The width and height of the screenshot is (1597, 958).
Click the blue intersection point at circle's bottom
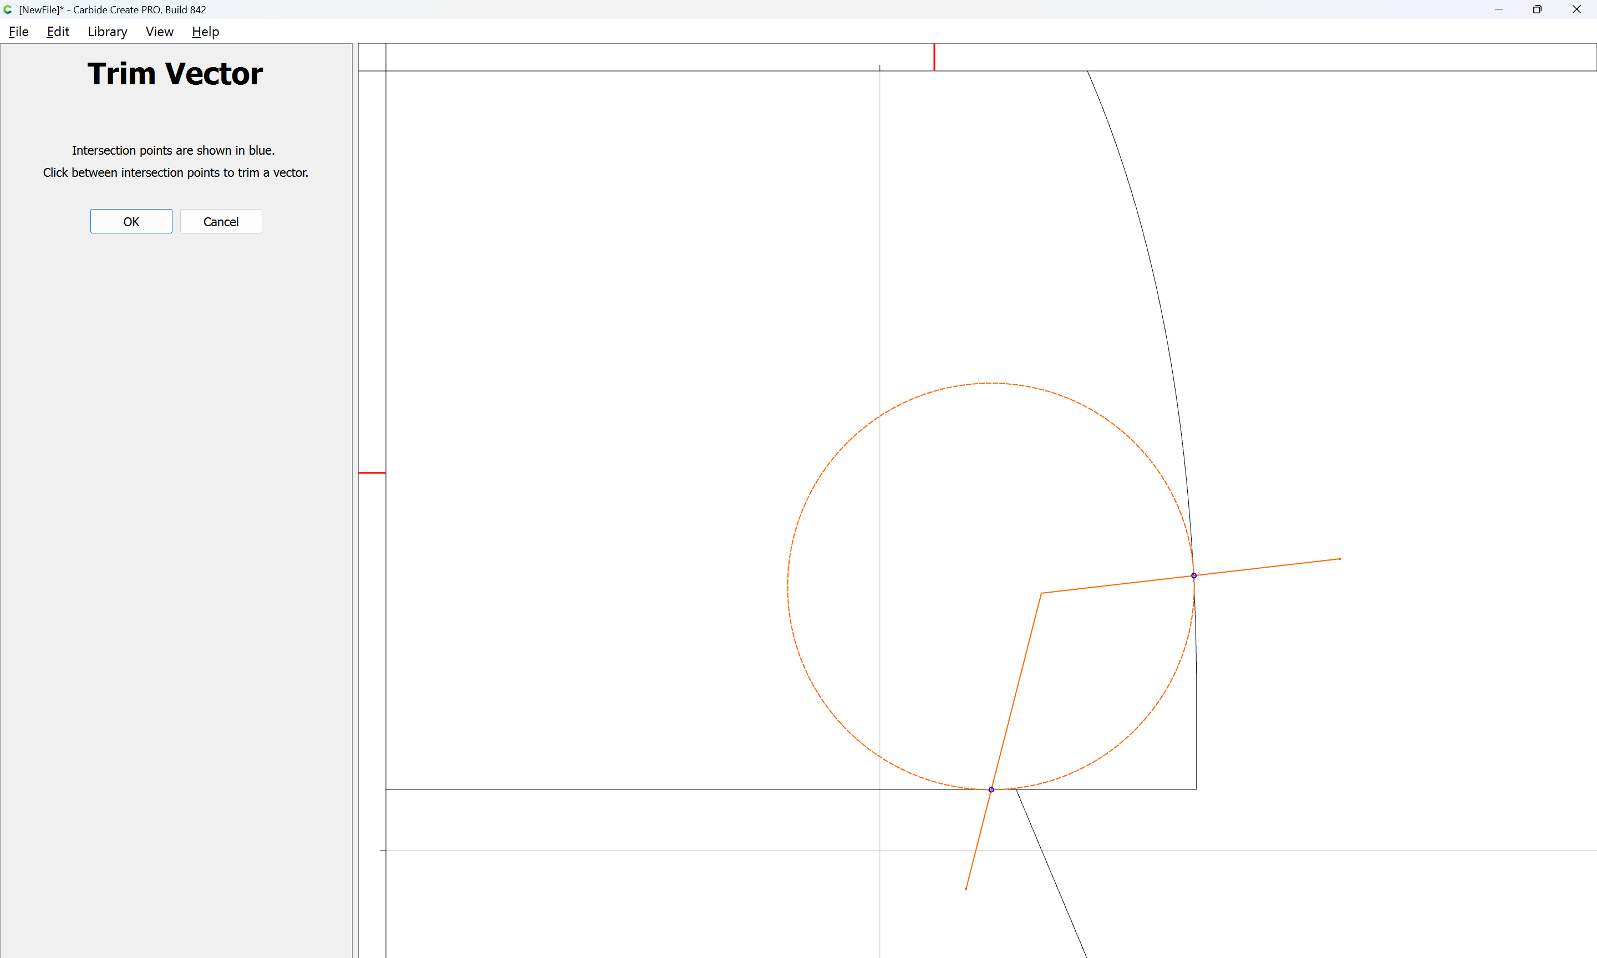(x=991, y=789)
